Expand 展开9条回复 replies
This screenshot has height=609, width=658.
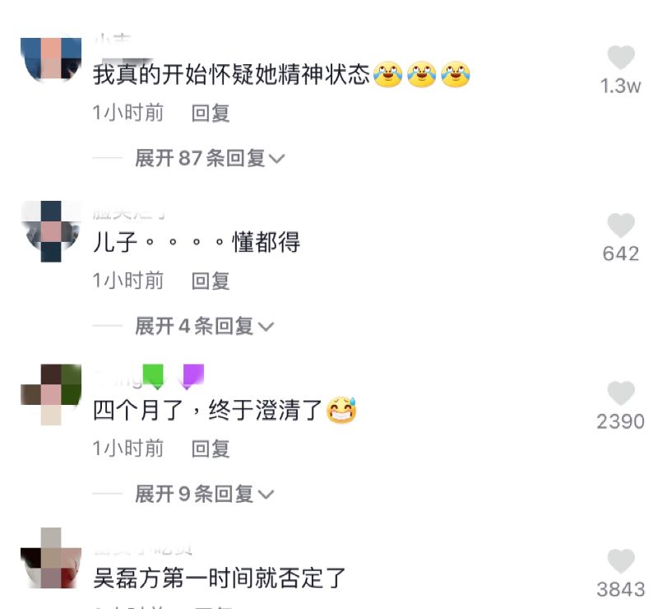[204, 494]
